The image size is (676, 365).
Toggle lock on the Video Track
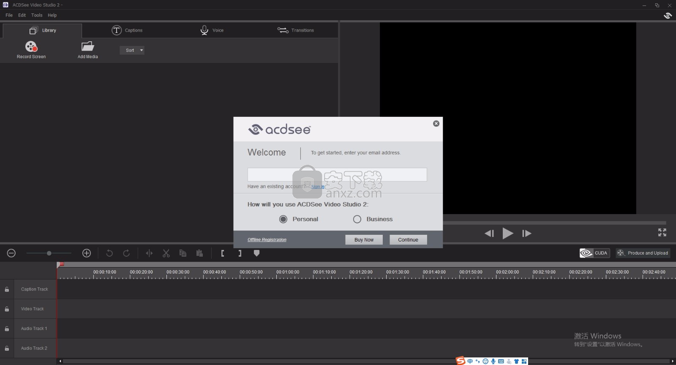tap(7, 309)
